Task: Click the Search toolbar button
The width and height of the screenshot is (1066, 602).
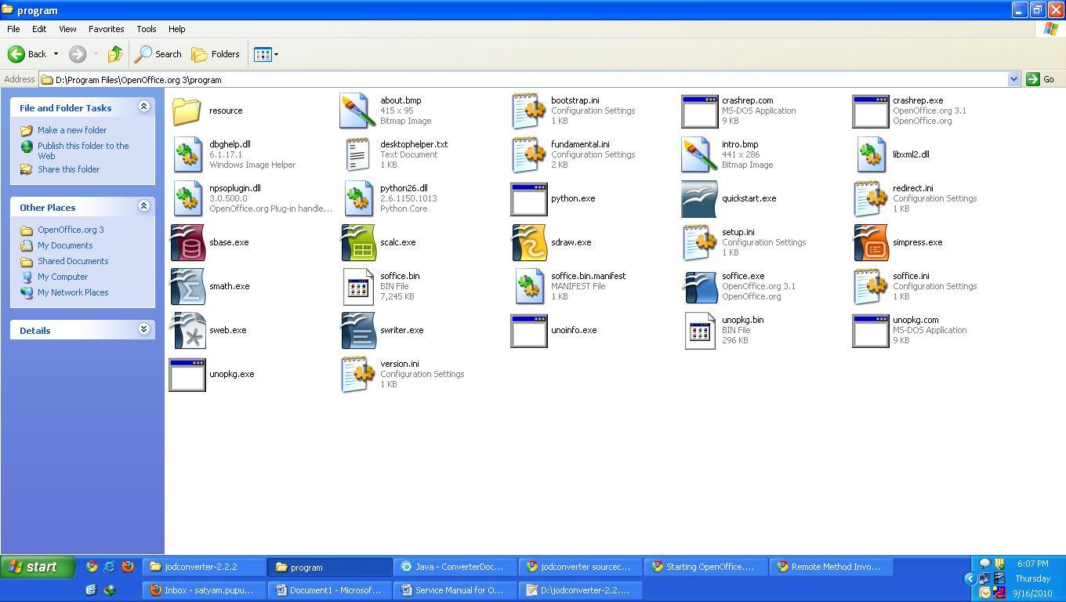Action: click(159, 54)
